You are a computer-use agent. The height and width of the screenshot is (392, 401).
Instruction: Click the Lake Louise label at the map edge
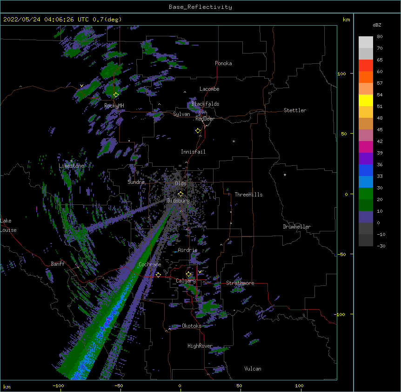tap(8, 225)
